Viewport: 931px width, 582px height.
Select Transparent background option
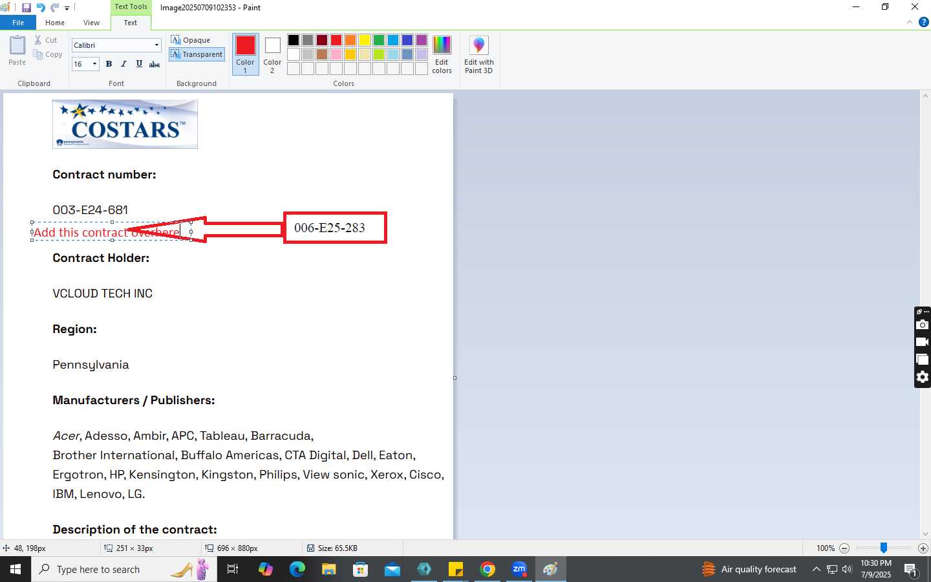pos(197,54)
